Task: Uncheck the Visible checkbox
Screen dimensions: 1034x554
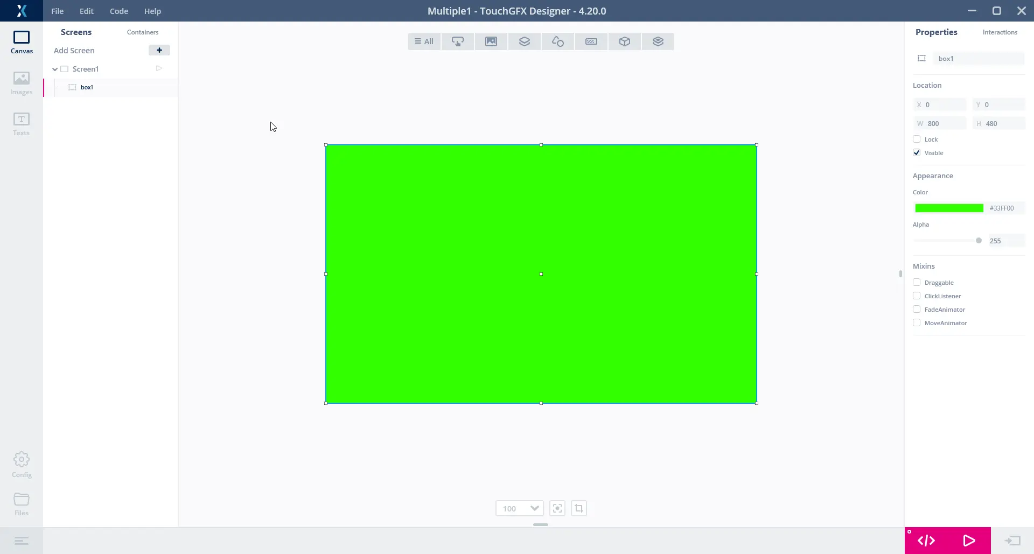Action: [917, 153]
